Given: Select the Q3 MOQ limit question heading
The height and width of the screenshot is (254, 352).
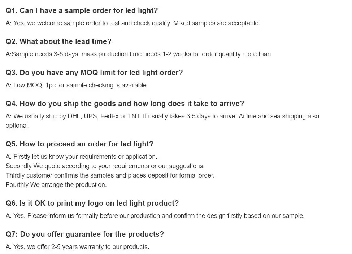Looking at the screenshot, I should [94, 73].
